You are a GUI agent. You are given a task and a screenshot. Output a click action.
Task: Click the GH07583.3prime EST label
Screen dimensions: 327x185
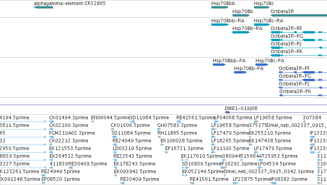[177, 125]
